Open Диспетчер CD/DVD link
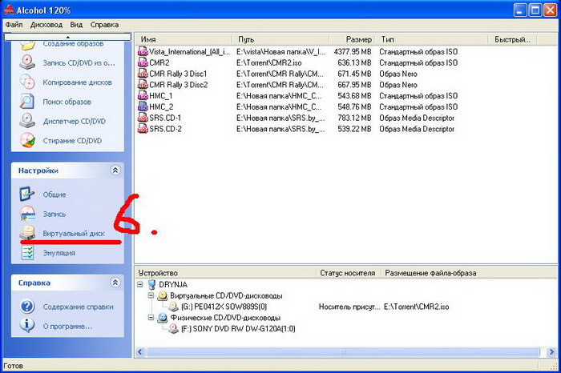The image size is (561, 373). [74, 121]
